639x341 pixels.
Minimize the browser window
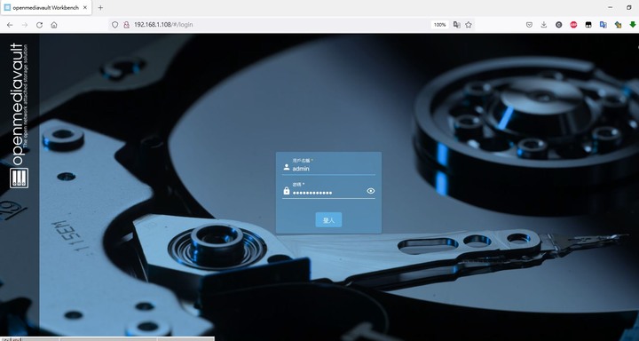[610, 7]
